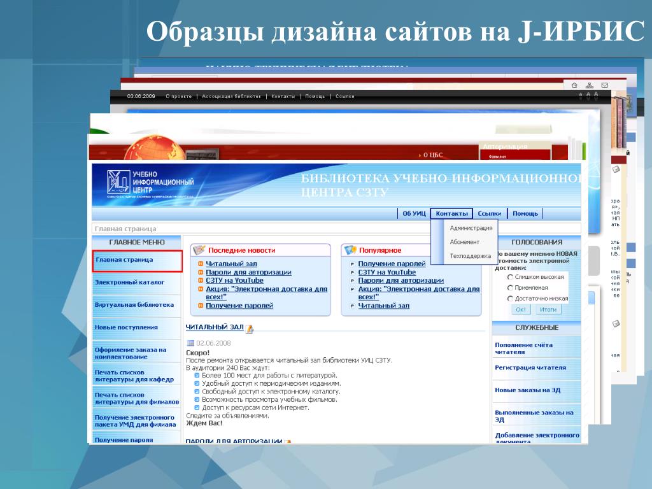Viewport: 652px width, 489px height.
Task: Submit the poll with the 'Ok!' button
Action: 521,309
